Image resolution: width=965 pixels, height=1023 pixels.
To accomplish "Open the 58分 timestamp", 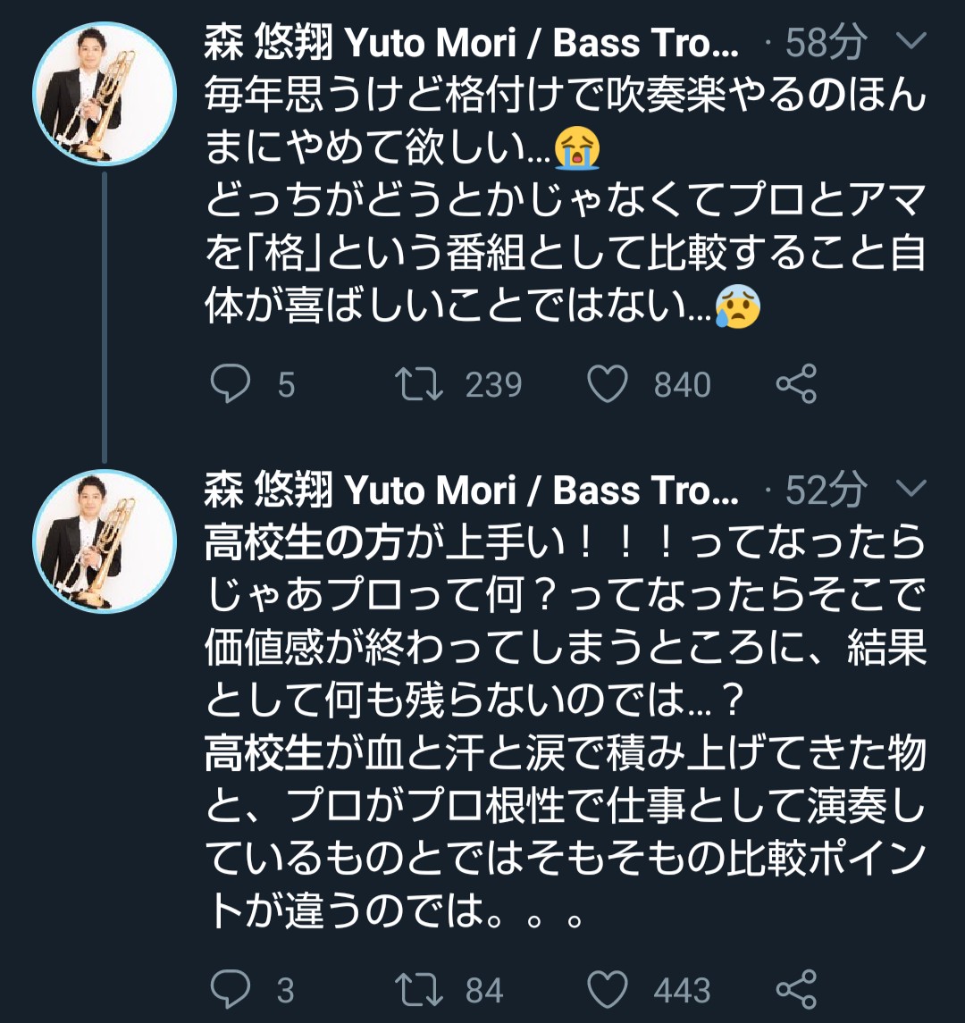I will coord(826,43).
